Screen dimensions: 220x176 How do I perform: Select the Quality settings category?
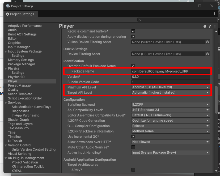click(x=13, y=90)
